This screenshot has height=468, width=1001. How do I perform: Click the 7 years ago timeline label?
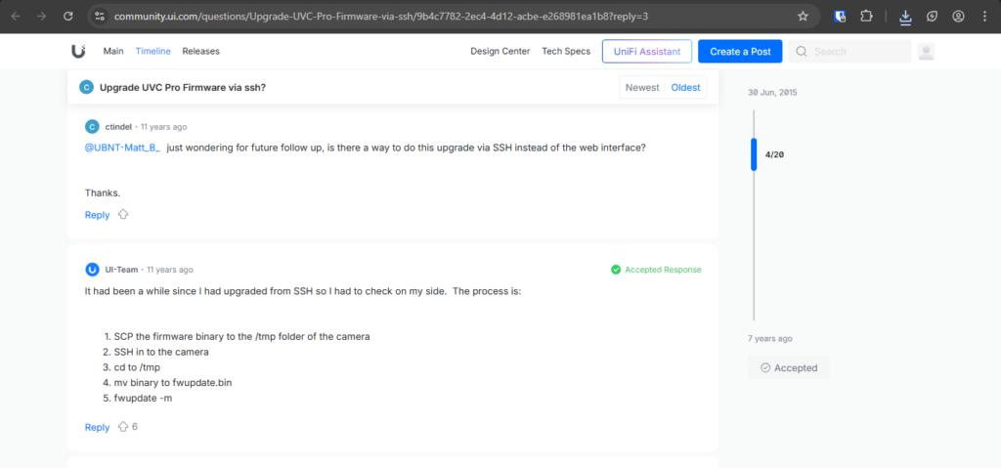pyautogui.click(x=770, y=338)
